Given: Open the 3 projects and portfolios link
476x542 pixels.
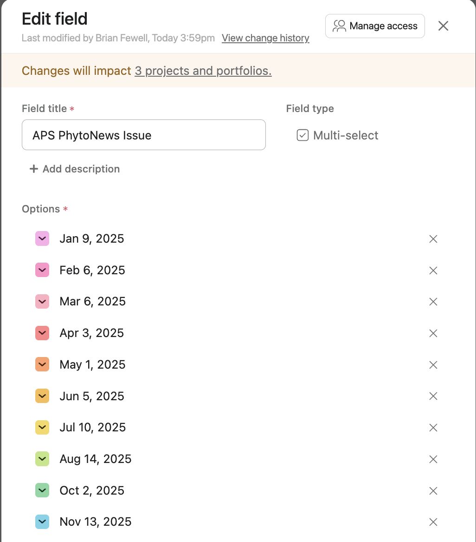Looking at the screenshot, I should [x=203, y=71].
